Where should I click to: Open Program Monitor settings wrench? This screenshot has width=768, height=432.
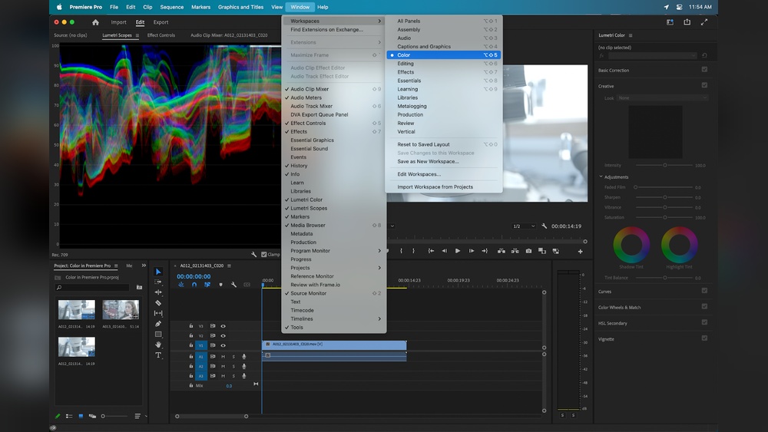coord(545,226)
